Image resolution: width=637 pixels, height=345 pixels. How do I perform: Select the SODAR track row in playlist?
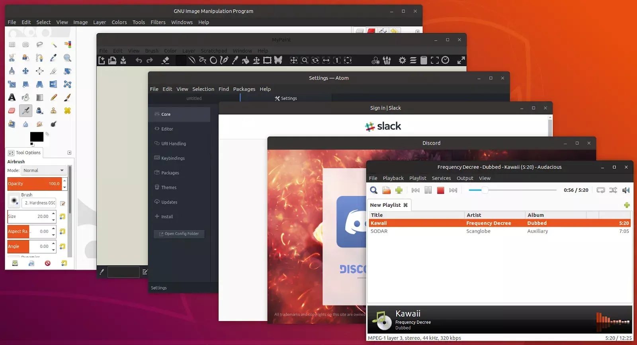pyautogui.click(x=500, y=231)
